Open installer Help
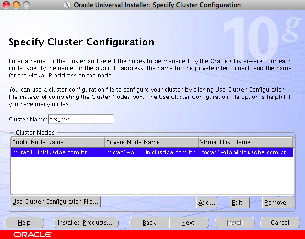The image size is (305, 239). click(24, 223)
